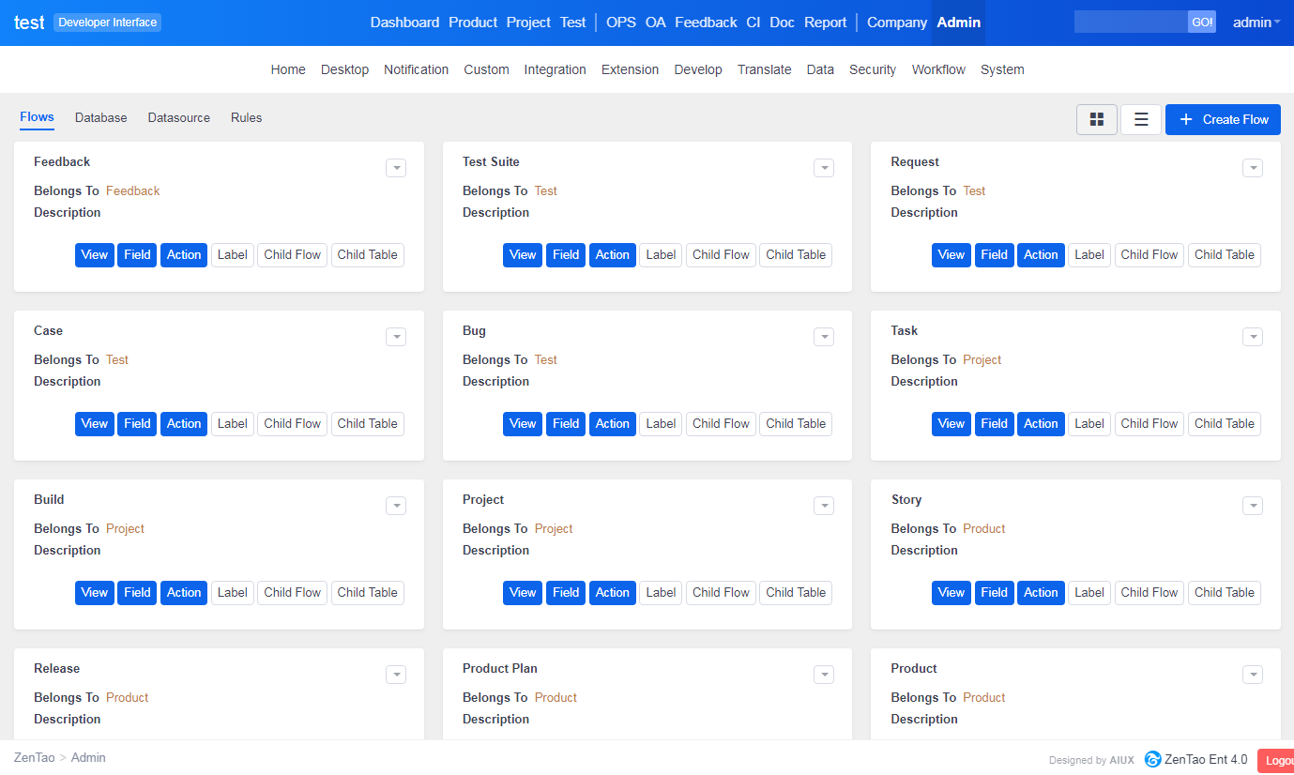The image size is (1294, 775).
Task: Click the top search input box
Action: pyautogui.click(x=1131, y=23)
